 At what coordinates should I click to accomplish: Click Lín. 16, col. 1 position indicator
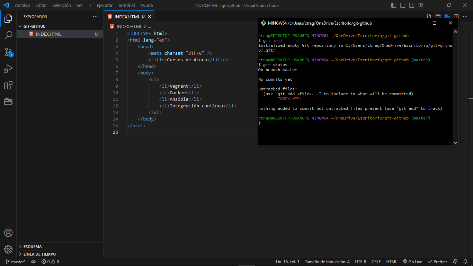[288, 262]
